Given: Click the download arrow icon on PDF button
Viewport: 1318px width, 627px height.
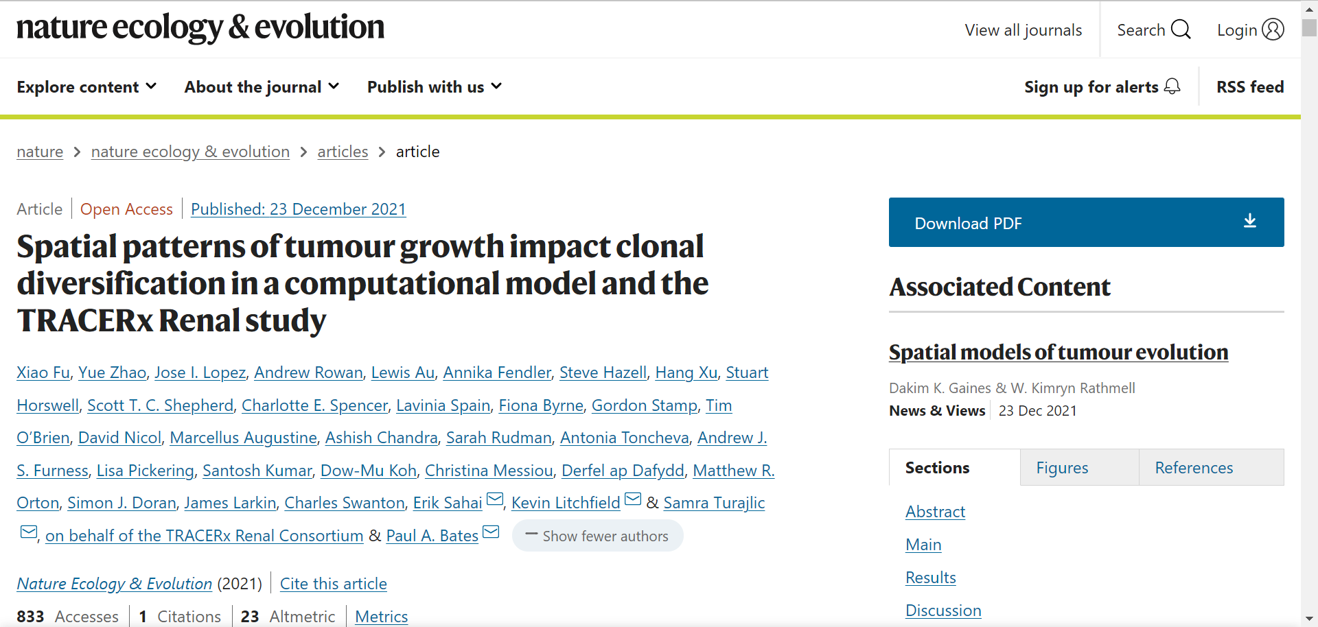Looking at the screenshot, I should 1250,221.
